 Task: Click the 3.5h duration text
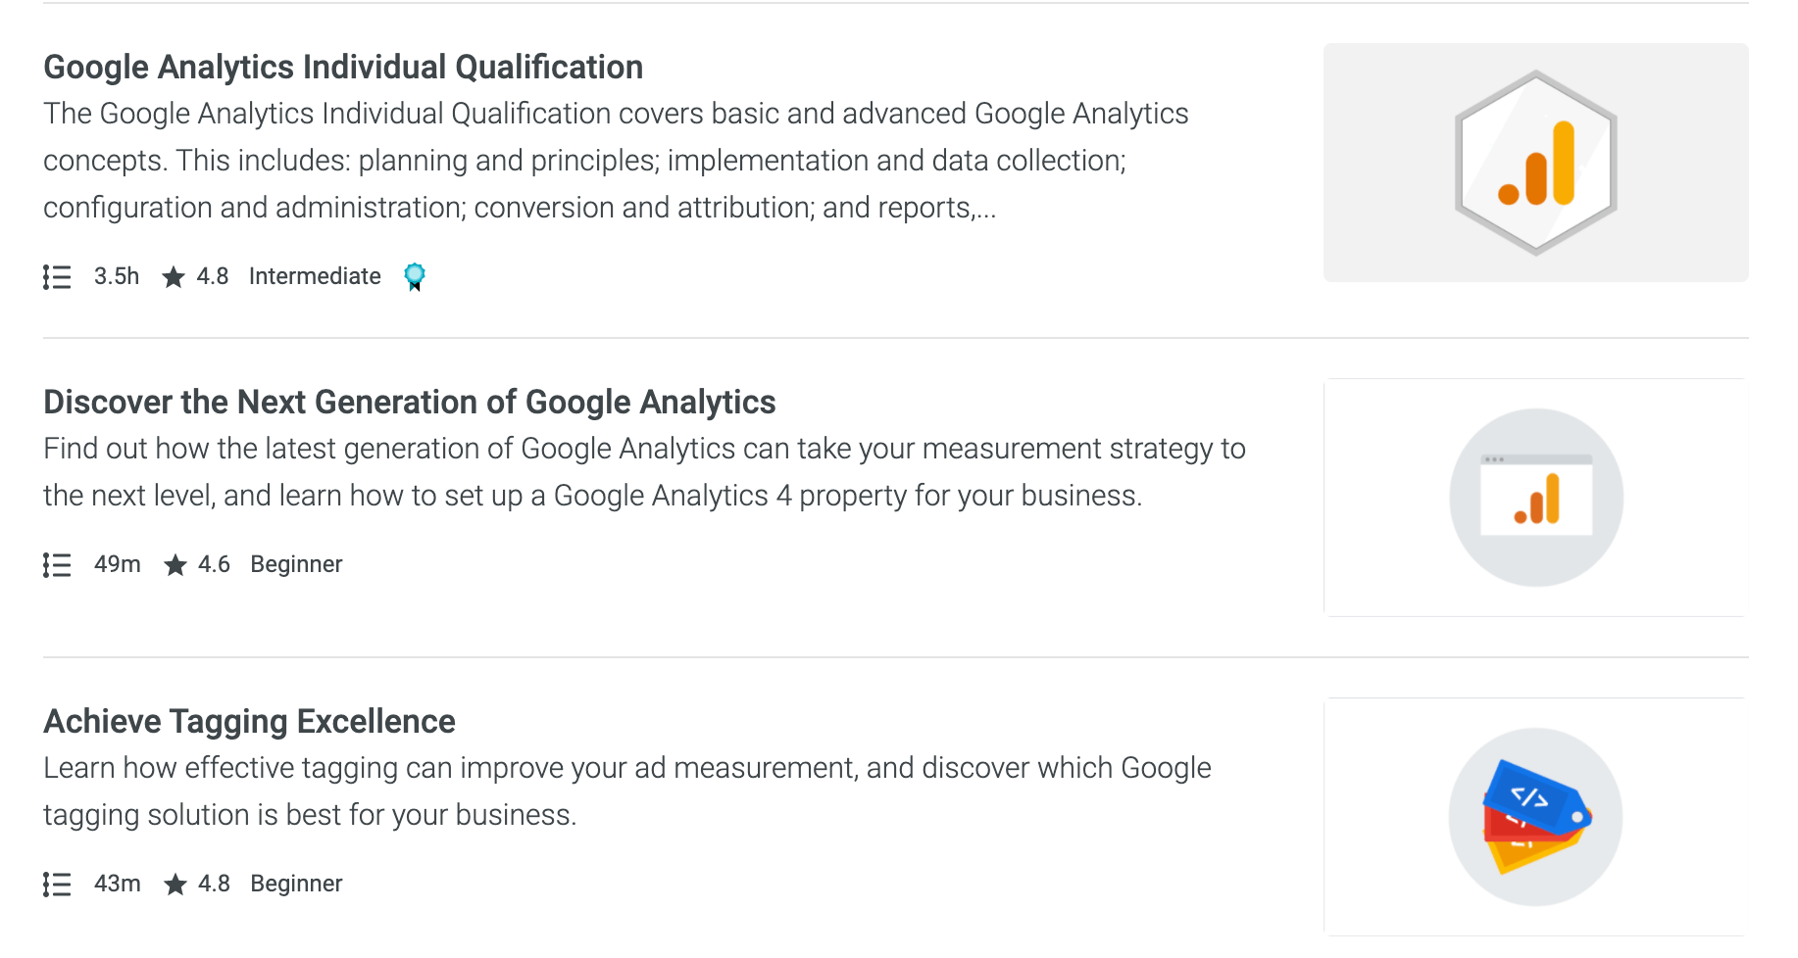(117, 276)
